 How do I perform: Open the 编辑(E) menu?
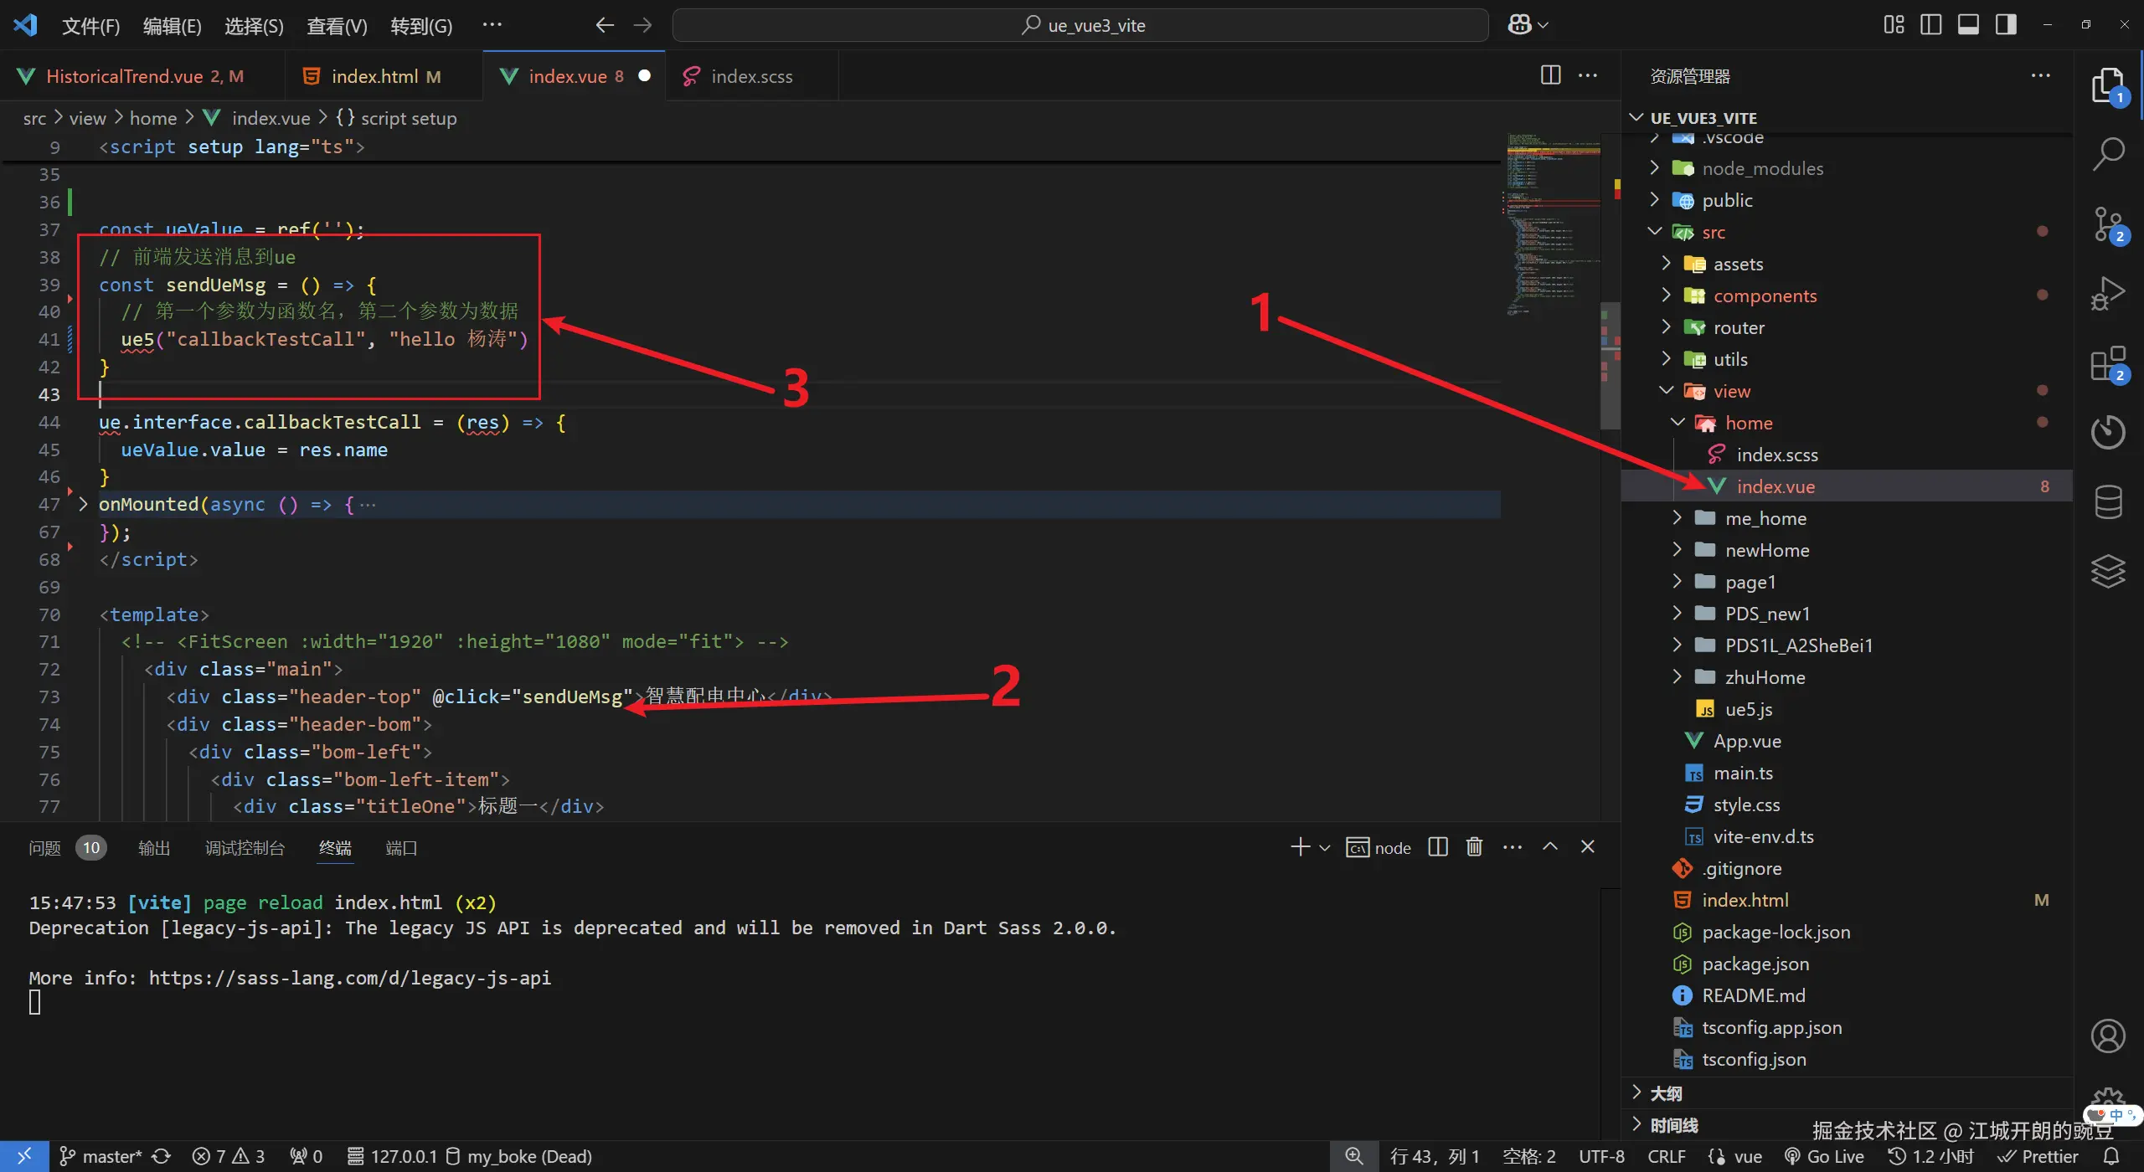(x=172, y=26)
